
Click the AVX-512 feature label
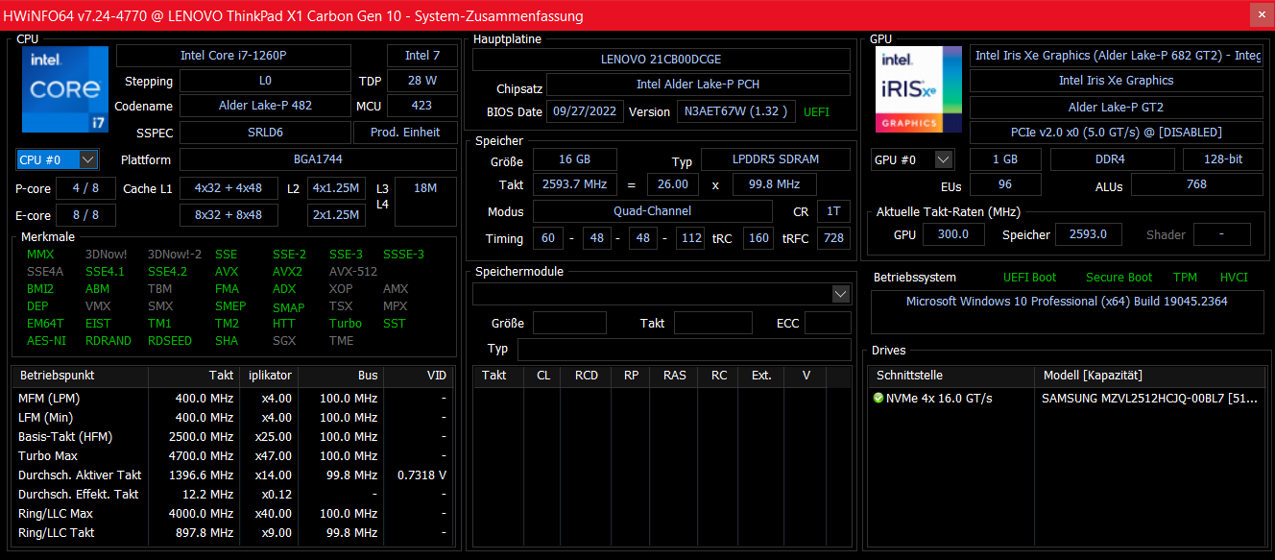(354, 272)
